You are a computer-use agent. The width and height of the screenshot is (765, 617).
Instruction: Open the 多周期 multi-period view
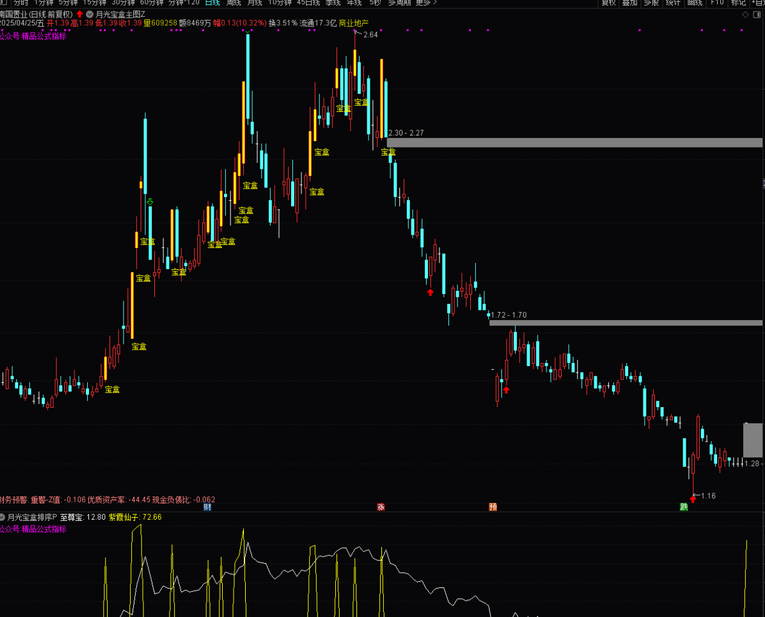pyautogui.click(x=399, y=3)
